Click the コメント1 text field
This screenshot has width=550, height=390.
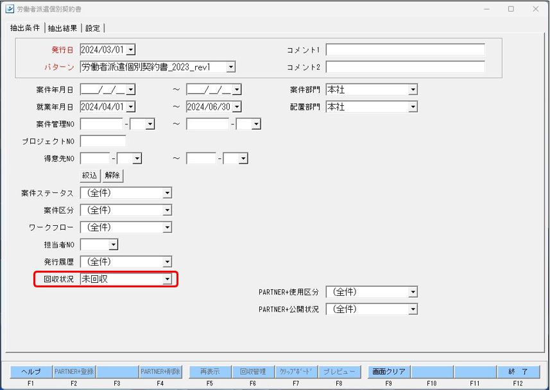[405, 50]
